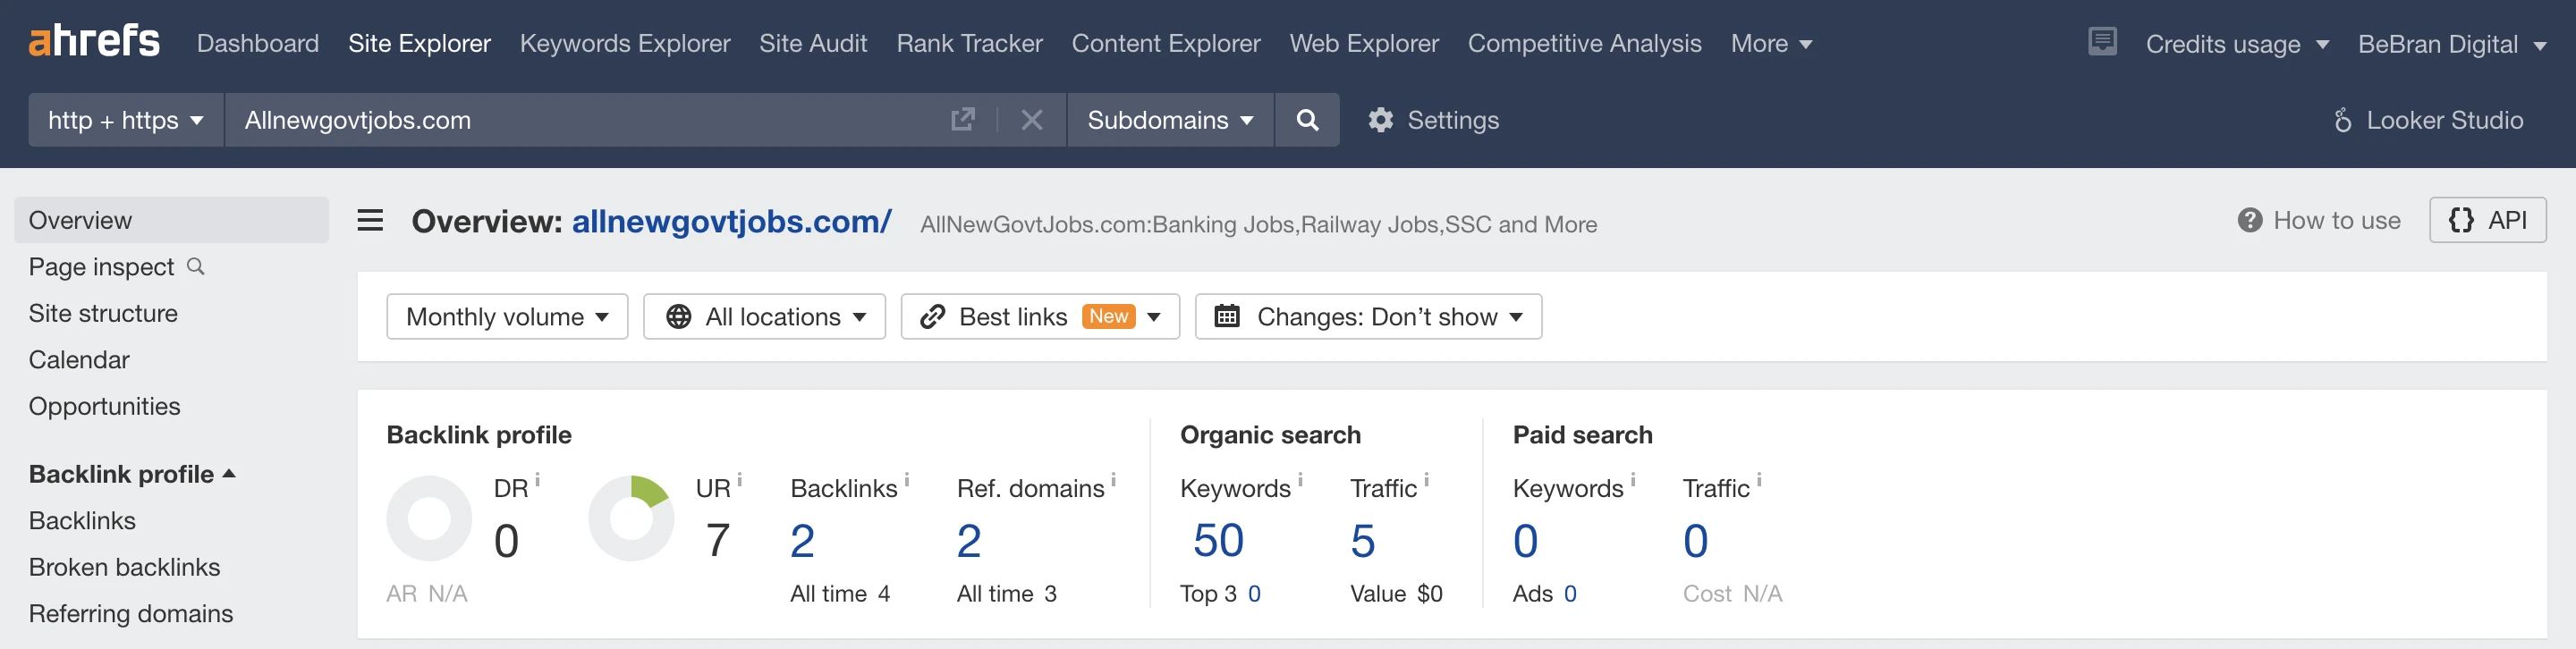2576x649 pixels.
Task: Click the How to use question icon
Action: pyautogui.click(x=2250, y=220)
